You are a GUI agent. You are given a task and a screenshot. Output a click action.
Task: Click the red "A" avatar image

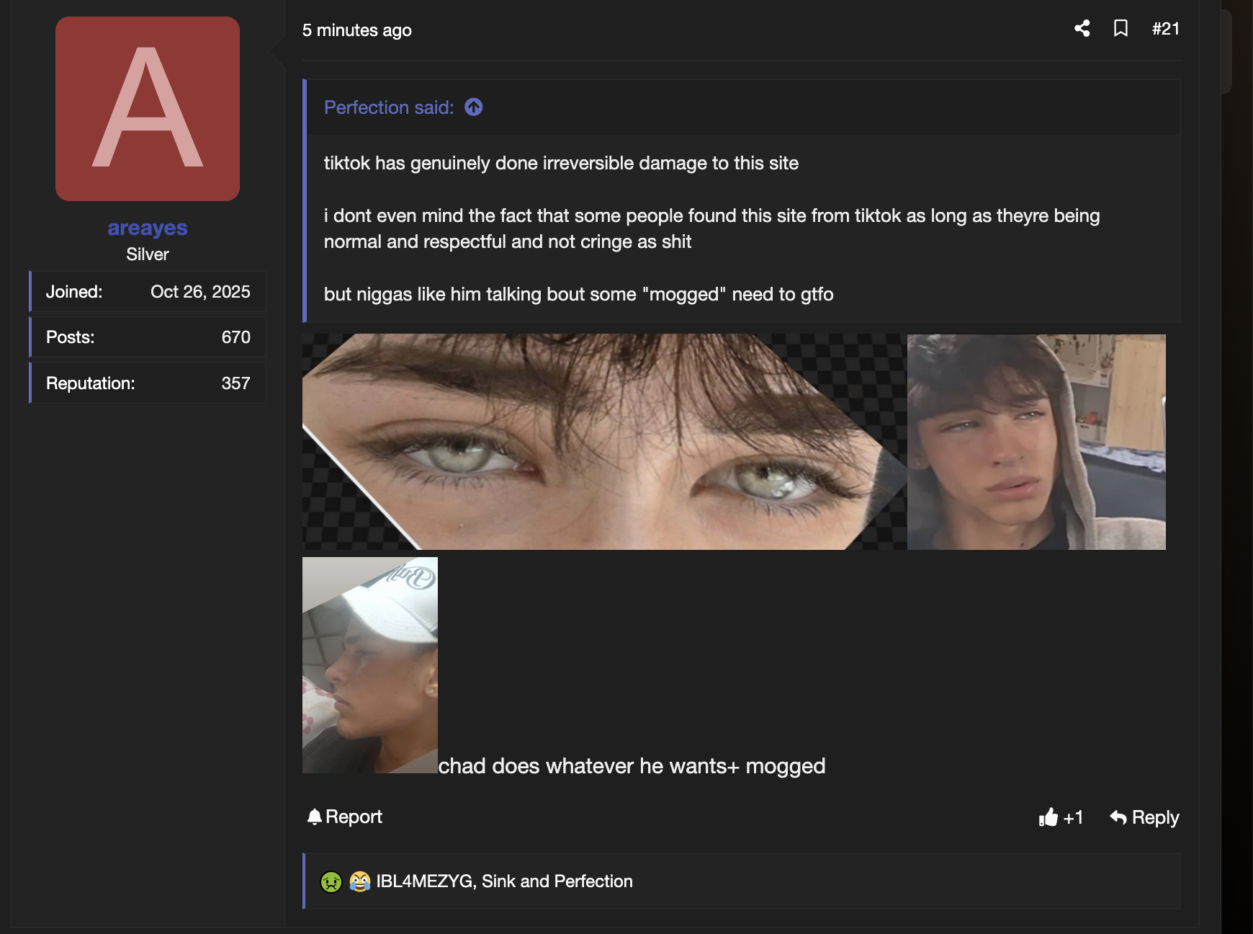[x=148, y=109]
